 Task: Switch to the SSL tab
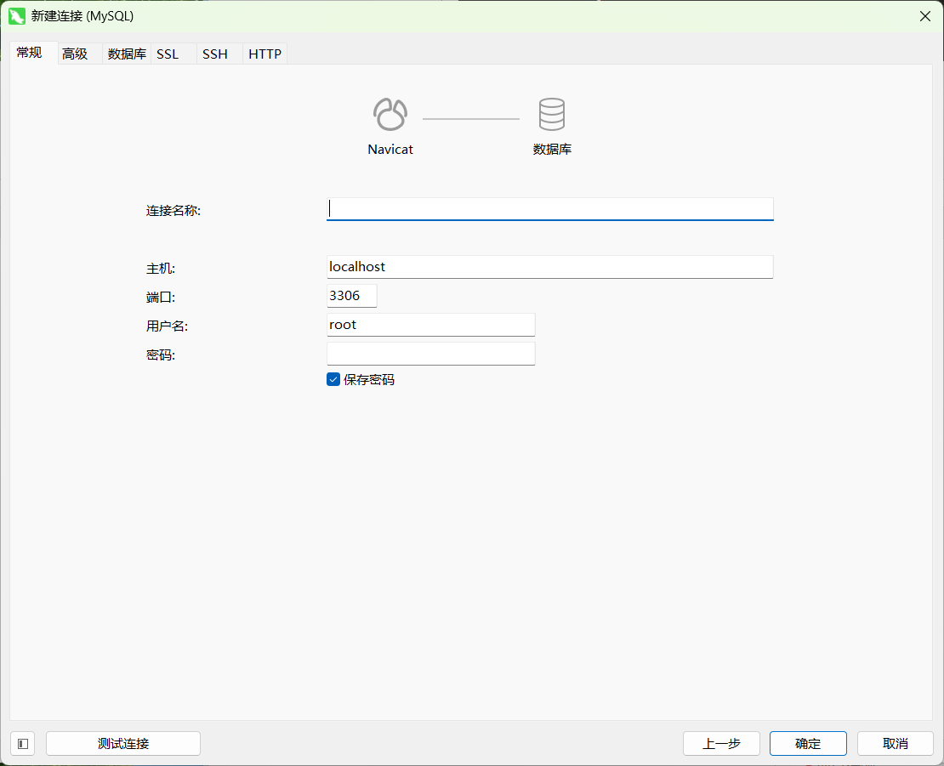click(168, 53)
